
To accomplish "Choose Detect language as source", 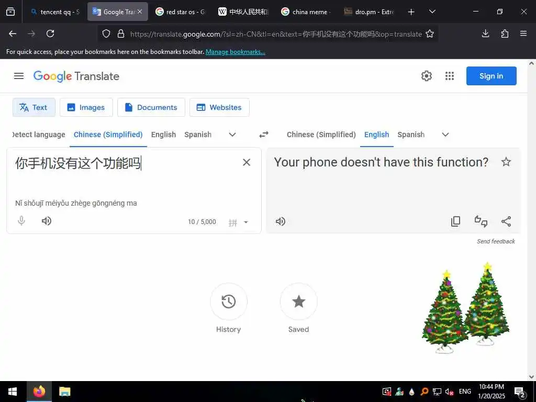I will [x=39, y=135].
